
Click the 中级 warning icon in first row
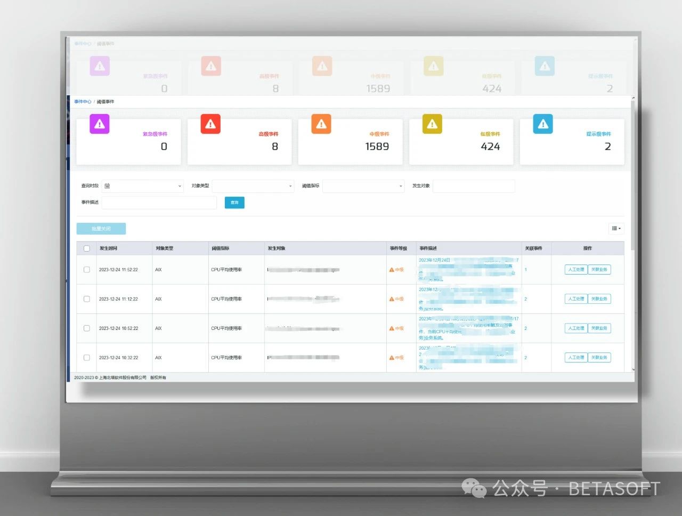(392, 270)
